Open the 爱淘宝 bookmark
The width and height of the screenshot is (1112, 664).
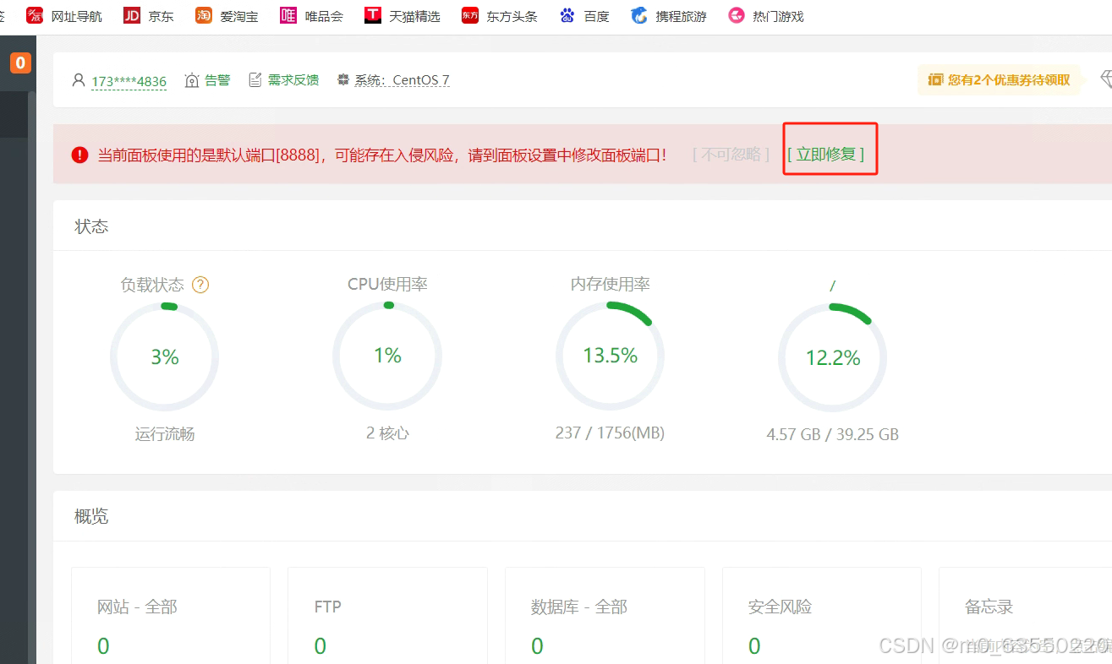pyautogui.click(x=227, y=16)
